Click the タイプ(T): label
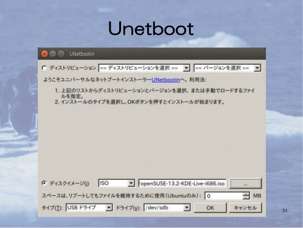 (x=52, y=208)
